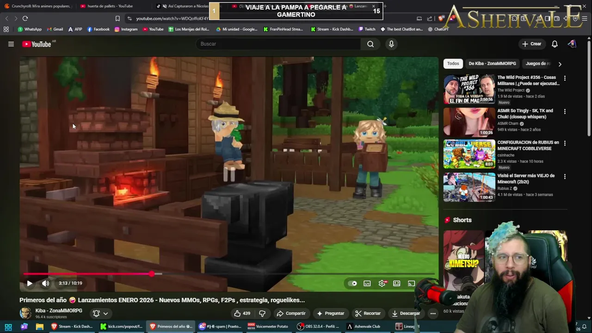
Task: Open the YouTube hamburger guide menu
Action: 11,44
